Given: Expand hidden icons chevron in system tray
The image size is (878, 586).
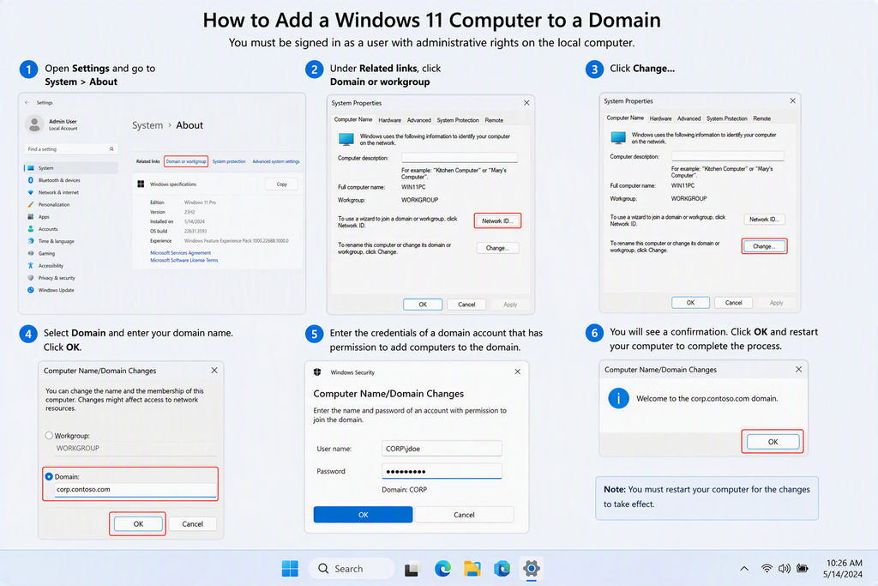Looking at the screenshot, I should pos(744,569).
